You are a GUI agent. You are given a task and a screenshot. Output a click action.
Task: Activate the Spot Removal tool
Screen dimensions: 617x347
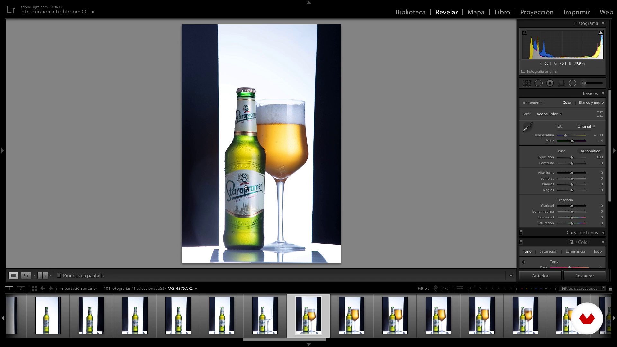(x=538, y=83)
